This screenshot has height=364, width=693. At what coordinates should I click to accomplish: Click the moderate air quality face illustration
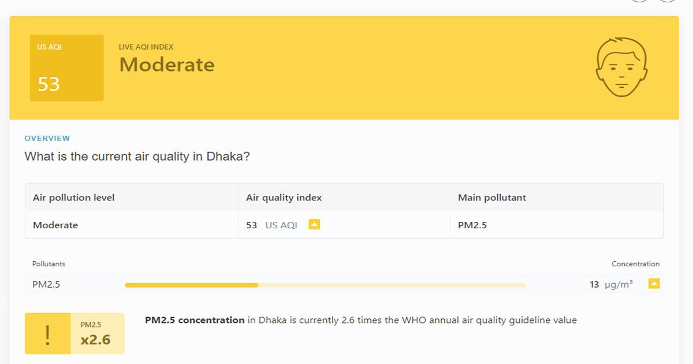pyautogui.click(x=621, y=68)
